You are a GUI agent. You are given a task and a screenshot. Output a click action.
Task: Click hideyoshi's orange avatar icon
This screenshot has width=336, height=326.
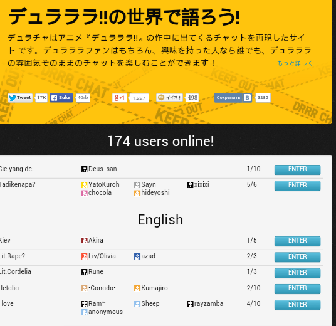pyautogui.click(x=137, y=193)
